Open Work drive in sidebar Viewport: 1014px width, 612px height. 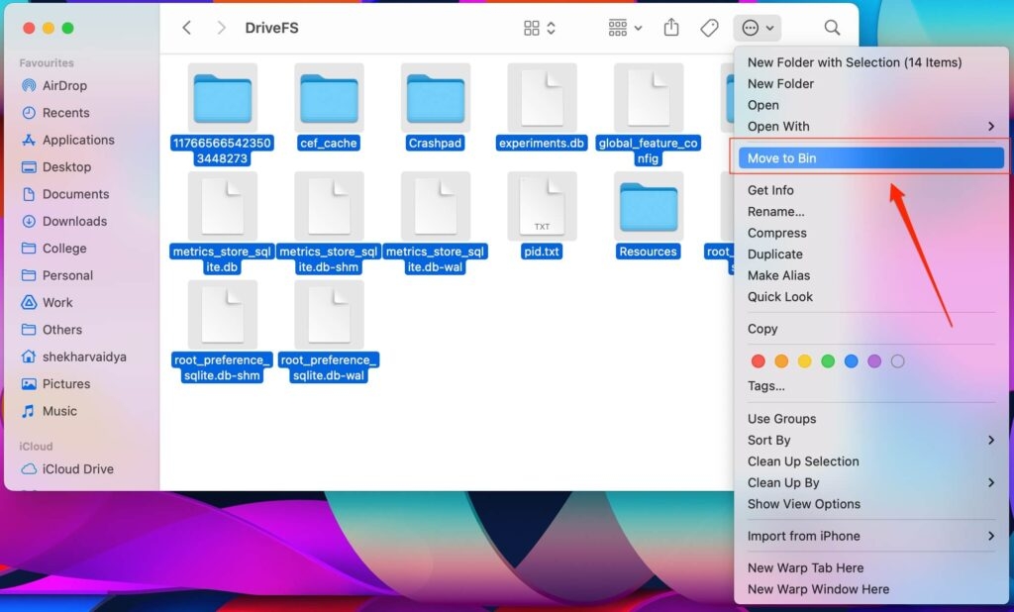pyautogui.click(x=56, y=303)
